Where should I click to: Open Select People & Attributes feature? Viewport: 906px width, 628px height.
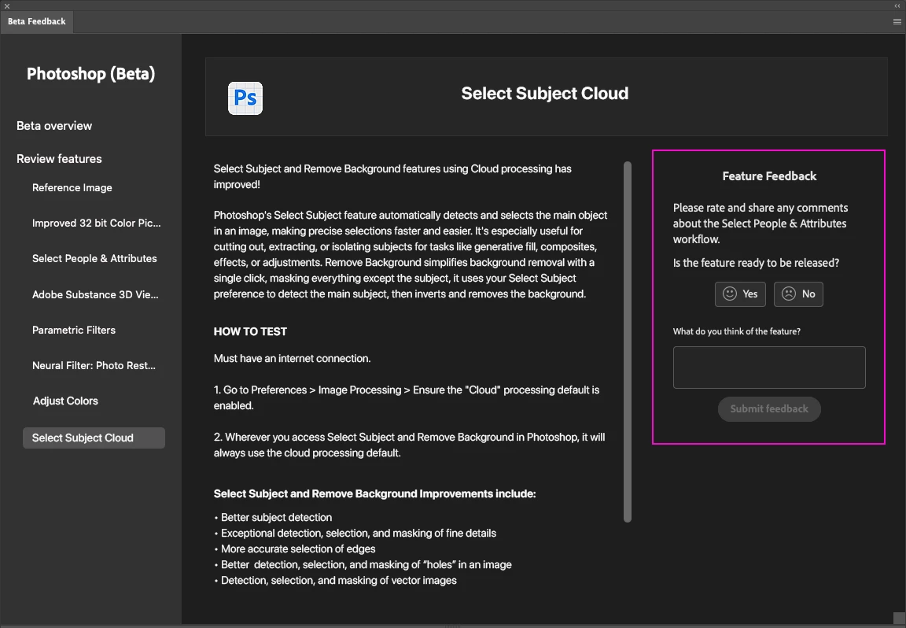tap(94, 258)
